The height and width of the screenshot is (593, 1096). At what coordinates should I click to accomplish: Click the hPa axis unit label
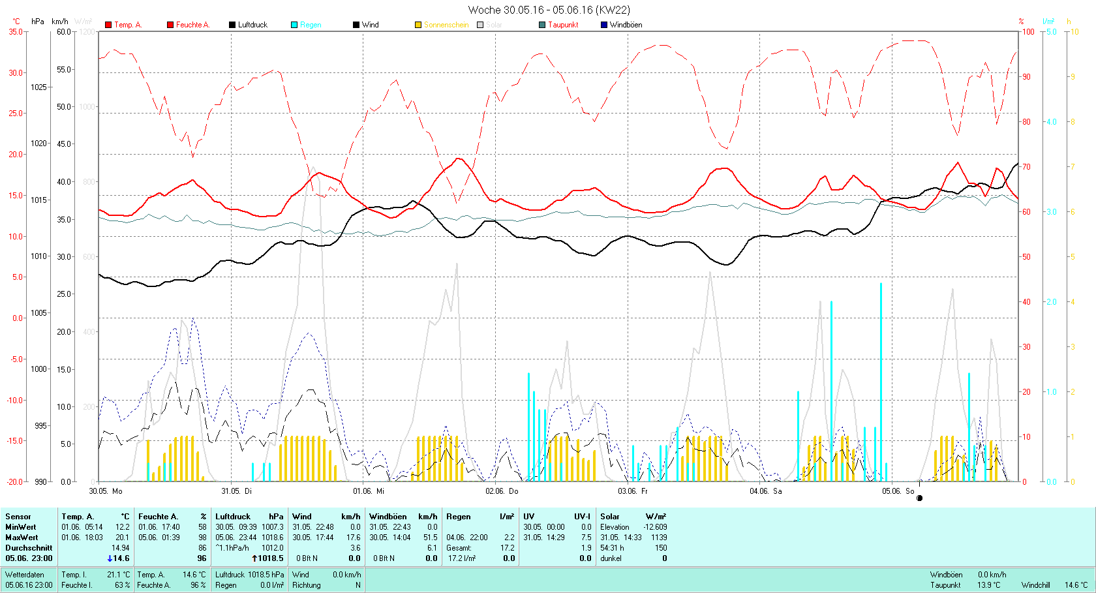(x=38, y=22)
